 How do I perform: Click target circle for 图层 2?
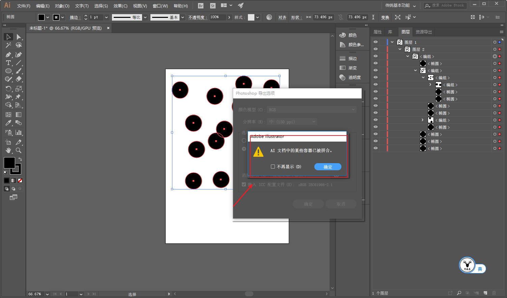[495, 49]
